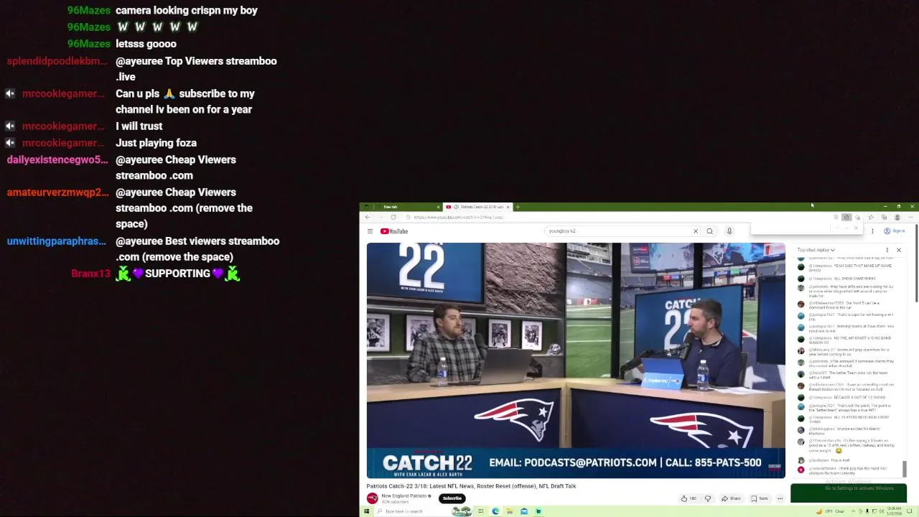The height and width of the screenshot is (517, 919).
Task: Close the New tab browser tab
Action: click(438, 207)
